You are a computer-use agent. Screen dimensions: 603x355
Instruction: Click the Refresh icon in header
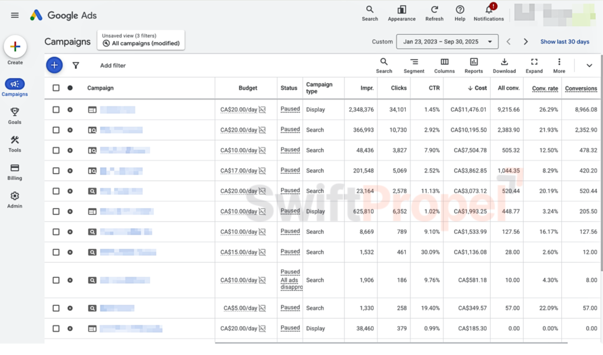pyautogui.click(x=434, y=9)
